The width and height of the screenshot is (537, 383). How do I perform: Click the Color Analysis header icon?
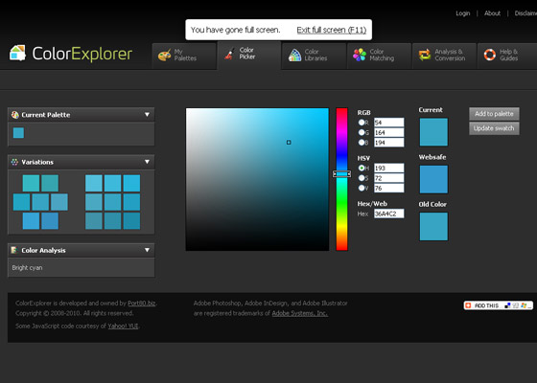coord(14,250)
